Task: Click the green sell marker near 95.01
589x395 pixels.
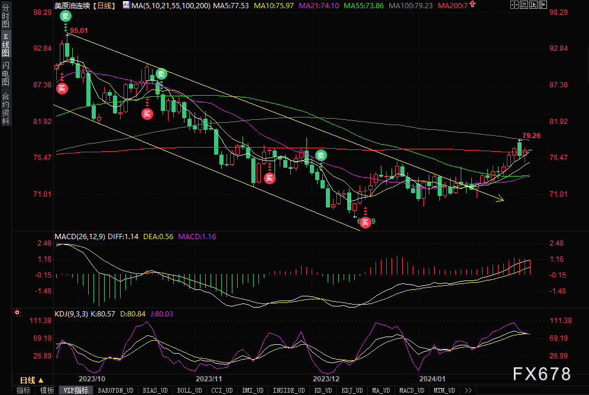Action: (x=66, y=16)
